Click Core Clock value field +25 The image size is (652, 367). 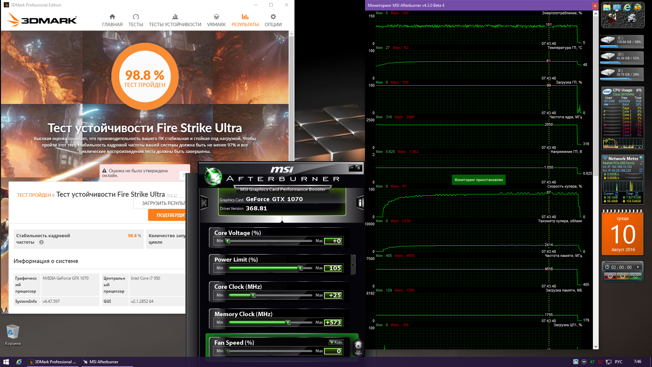pyautogui.click(x=333, y=295)
